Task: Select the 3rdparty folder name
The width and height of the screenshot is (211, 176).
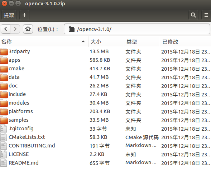Action: click(x=19, y=52)
